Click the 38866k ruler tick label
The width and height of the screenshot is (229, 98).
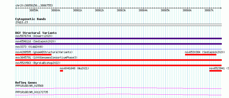(x=187, y=10)
